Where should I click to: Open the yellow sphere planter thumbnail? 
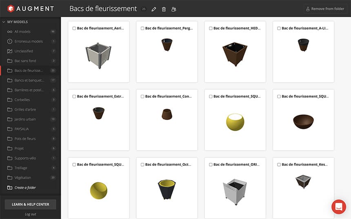click(235, 122)
